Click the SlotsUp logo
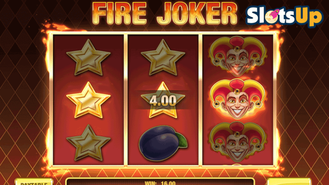Viewport: 329px width, 185px height. [284, 16]
